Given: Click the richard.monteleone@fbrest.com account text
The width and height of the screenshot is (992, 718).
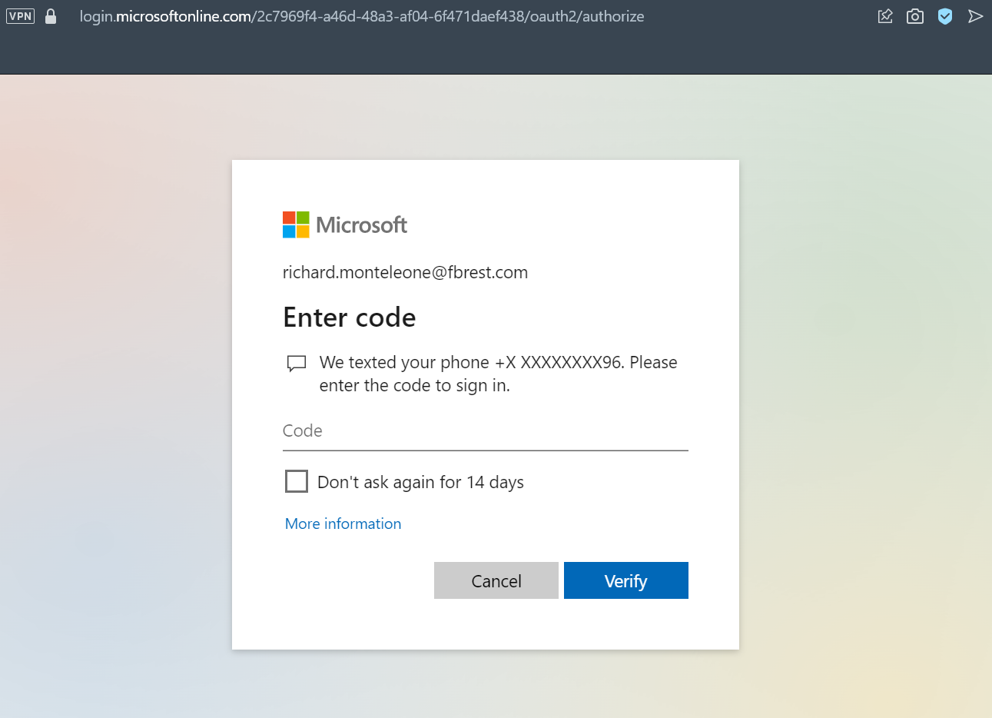Looking at the screenshot, I should (x=405, y=272).
